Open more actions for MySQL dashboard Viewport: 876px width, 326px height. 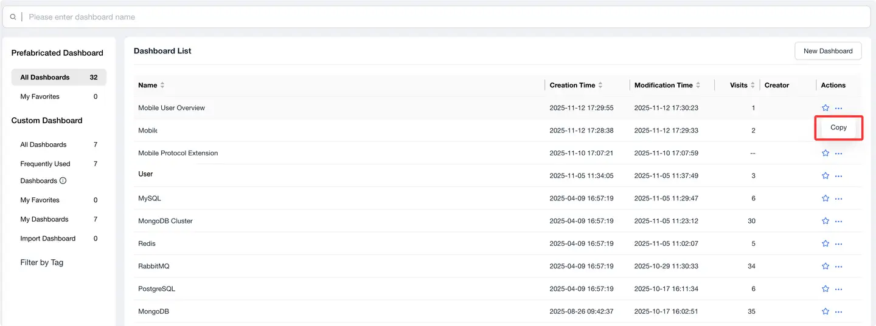[x=839, y=199]
